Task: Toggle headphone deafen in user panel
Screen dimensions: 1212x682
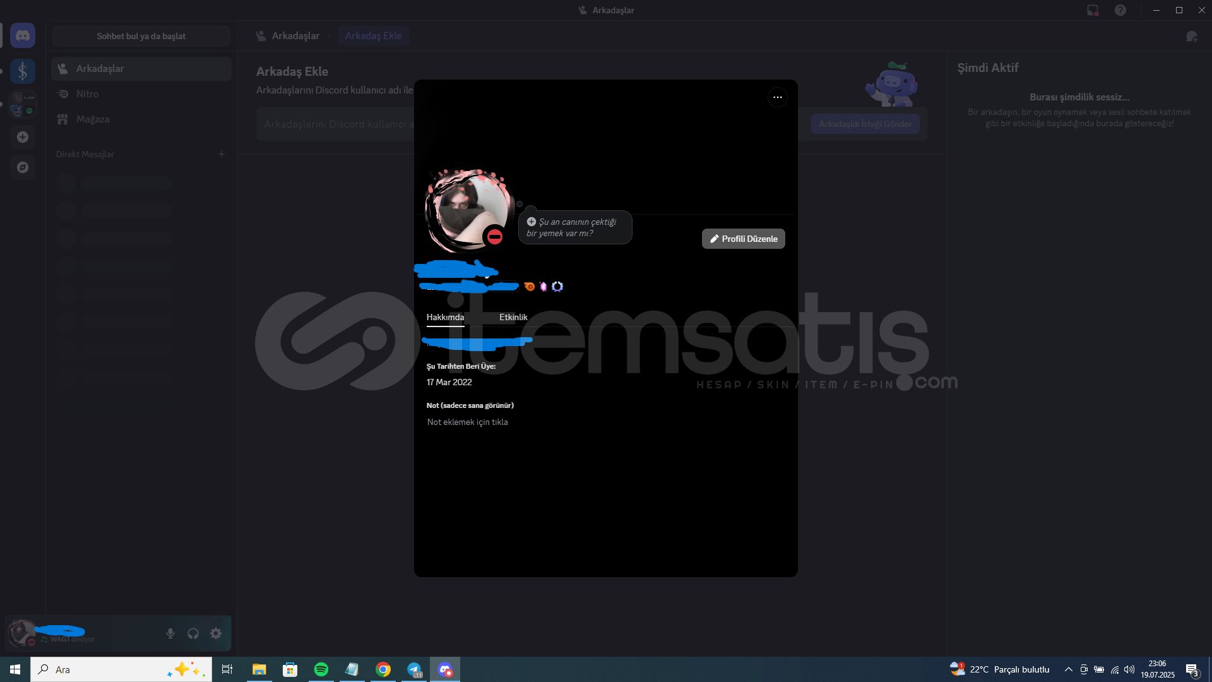Action: click(193, 633)
